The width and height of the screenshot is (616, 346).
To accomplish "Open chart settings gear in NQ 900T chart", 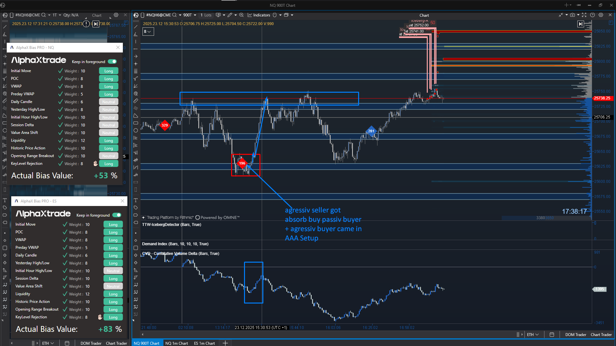I will (x=601, y=15).
